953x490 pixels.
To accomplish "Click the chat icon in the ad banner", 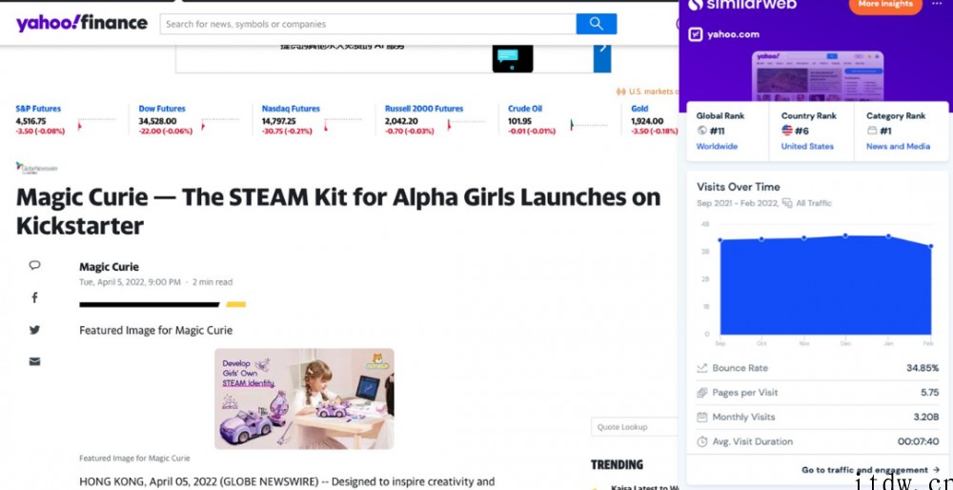I will pyautogui.click(x=513, y=58).
